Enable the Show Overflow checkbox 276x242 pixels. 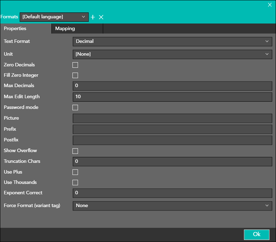[75, 151]
